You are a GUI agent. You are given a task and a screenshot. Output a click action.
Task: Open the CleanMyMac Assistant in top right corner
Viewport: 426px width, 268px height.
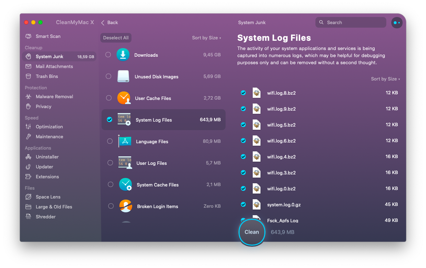tap(397, 22)
